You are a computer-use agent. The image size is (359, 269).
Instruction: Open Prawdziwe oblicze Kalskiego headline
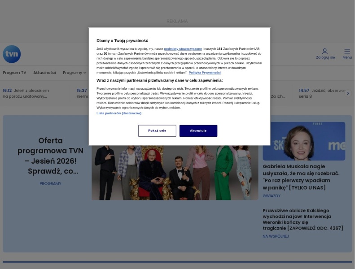point(303,219)
